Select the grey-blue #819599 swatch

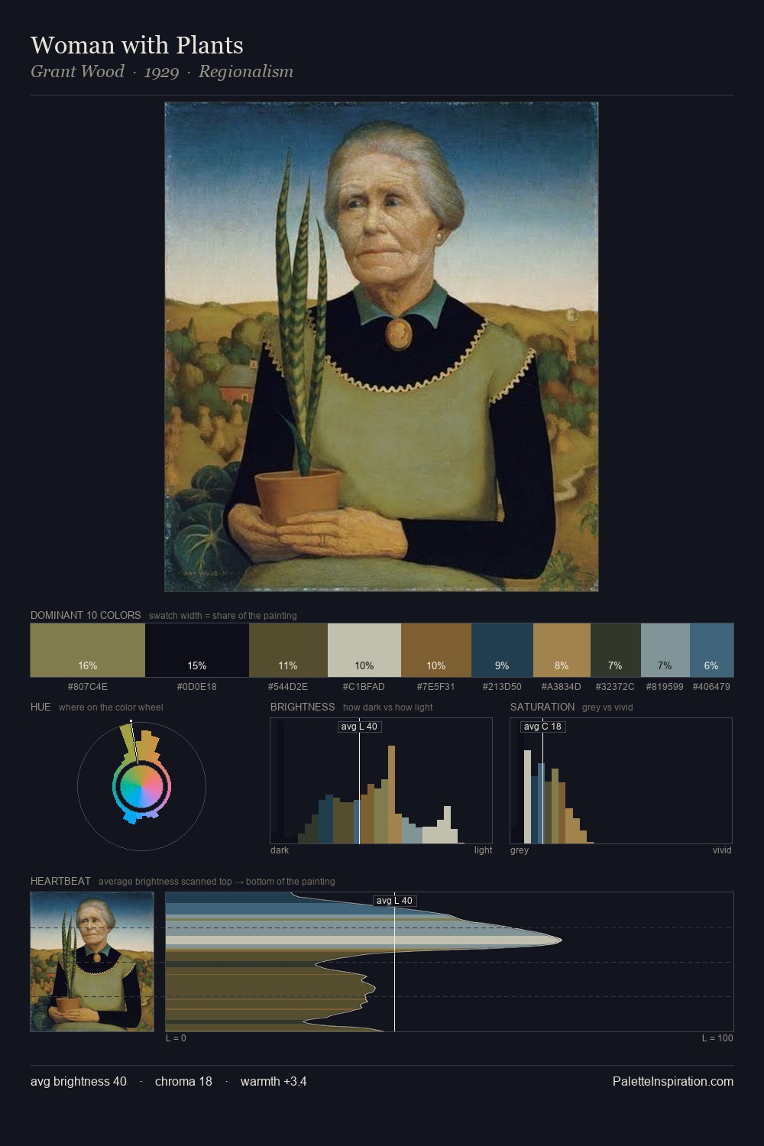click(x=665, y=650)
